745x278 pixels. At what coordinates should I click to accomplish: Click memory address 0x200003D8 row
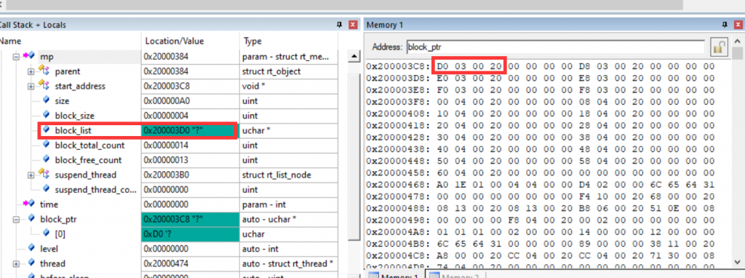[x=541, y=78]
